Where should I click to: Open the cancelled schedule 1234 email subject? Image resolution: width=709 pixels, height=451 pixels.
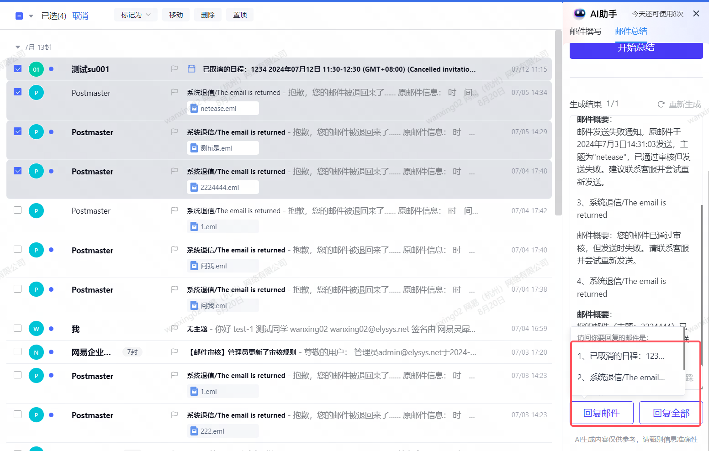pyautogui.click(x=339, y=69)
